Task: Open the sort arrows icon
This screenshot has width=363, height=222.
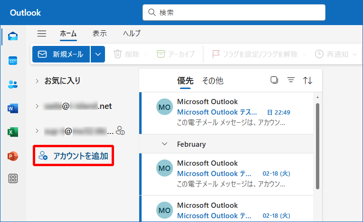Action: 308,80
